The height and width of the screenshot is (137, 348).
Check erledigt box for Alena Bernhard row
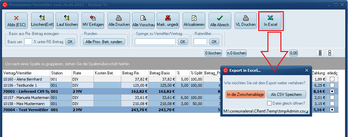pos(332,79)
